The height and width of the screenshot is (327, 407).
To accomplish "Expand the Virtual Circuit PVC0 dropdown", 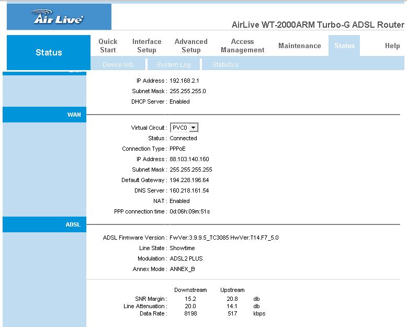I will [184, 128].
